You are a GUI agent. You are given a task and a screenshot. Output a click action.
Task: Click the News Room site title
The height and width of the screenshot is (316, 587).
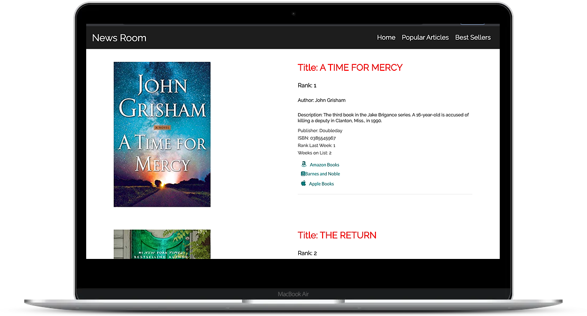119,38
